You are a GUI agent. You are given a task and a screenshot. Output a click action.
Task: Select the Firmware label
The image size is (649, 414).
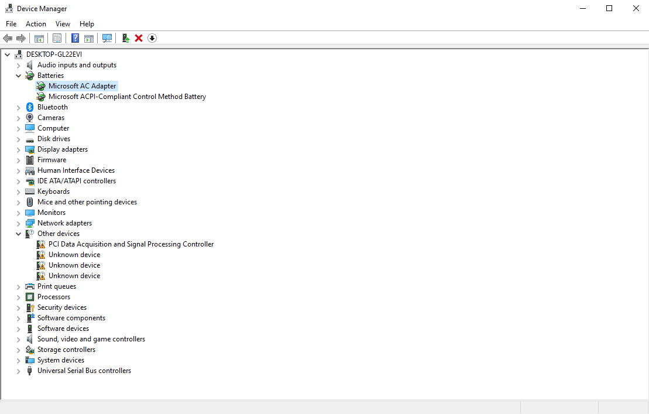[51, 160]
